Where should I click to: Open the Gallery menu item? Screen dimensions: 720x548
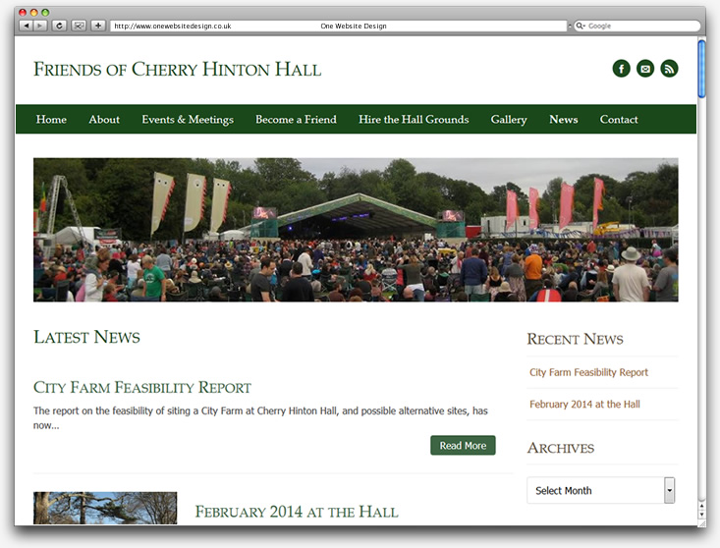click(509, 120)
